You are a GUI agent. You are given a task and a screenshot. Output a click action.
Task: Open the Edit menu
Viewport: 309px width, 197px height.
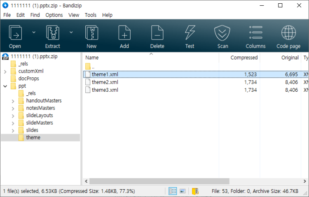[x=21, y=15]
